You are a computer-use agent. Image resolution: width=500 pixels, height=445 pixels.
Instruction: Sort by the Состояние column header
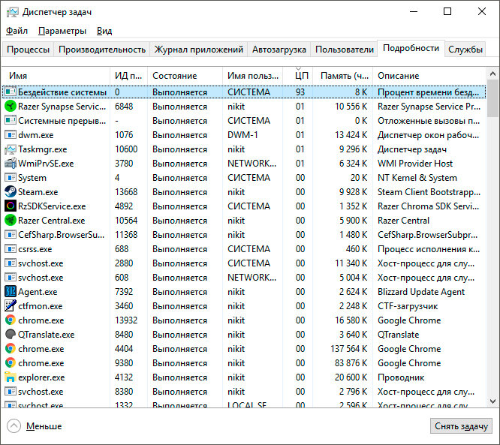pos(185,76)
